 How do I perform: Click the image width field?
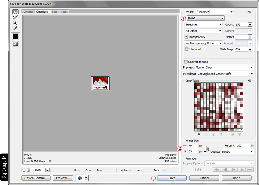(193, 145)
